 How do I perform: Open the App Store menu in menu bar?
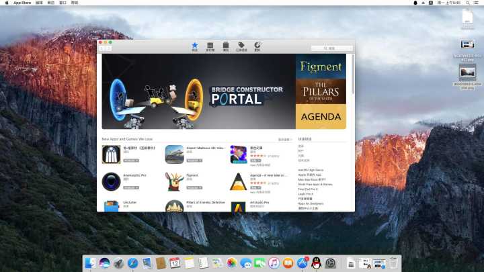pyautogui.click(x=22, y=3)
